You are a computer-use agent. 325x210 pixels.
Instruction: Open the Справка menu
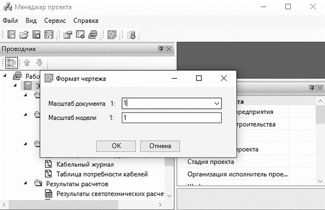[x=86, y=20]
